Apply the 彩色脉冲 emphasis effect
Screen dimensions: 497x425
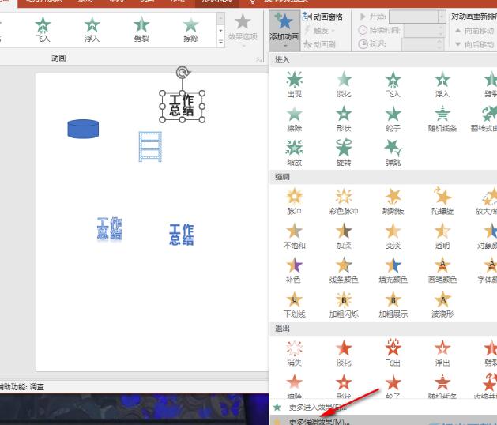tap(344, 201)
